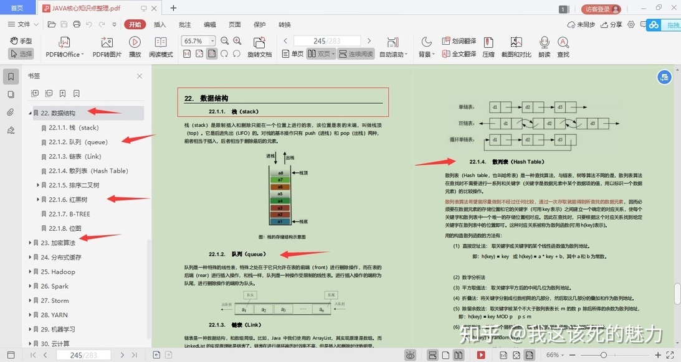Expand the 25. Hadoop bookmark

[x=30, y=272]
